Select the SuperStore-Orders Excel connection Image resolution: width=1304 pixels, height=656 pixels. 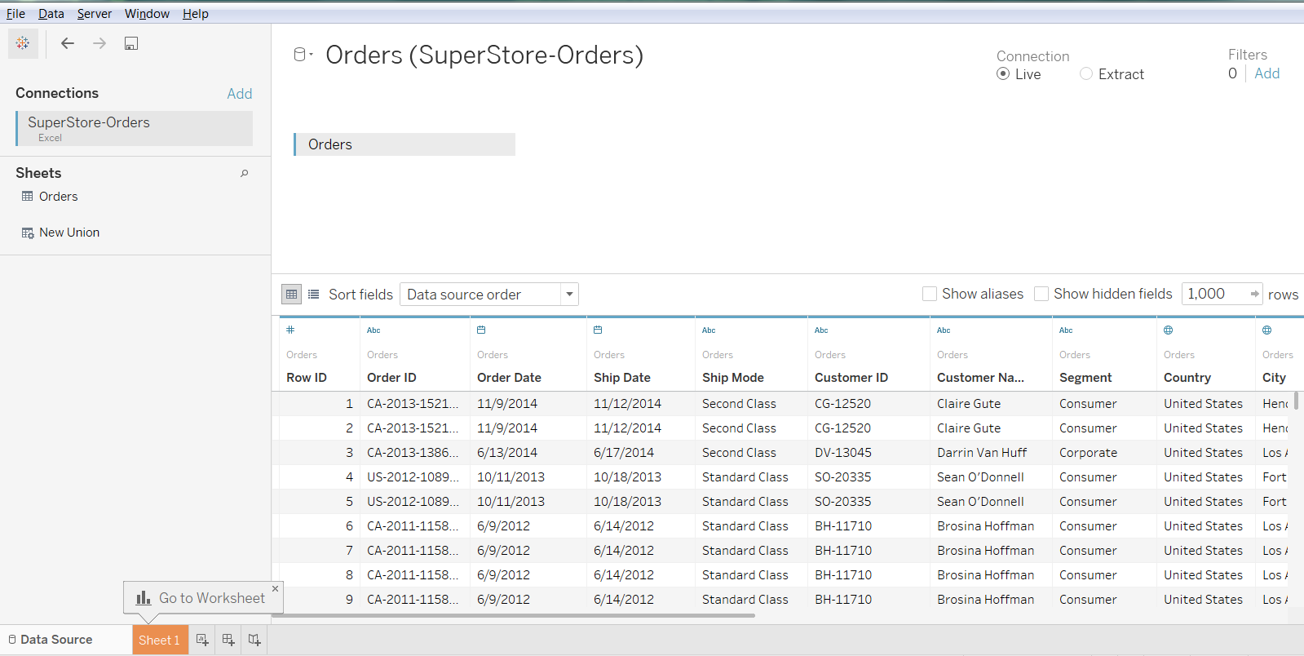coord(135,128)
